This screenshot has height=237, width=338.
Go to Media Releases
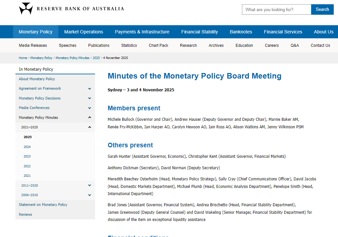[x=33, y=46]
